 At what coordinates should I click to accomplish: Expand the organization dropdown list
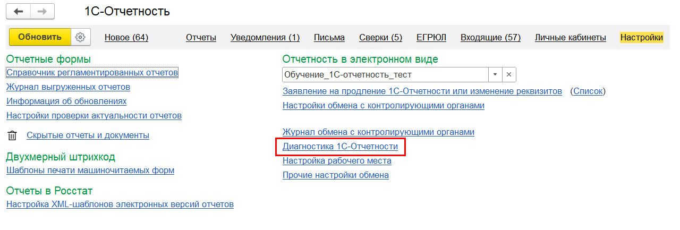[x=495, y=75]
